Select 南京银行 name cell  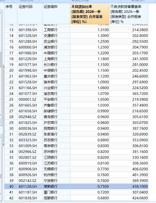coord(56,146)
